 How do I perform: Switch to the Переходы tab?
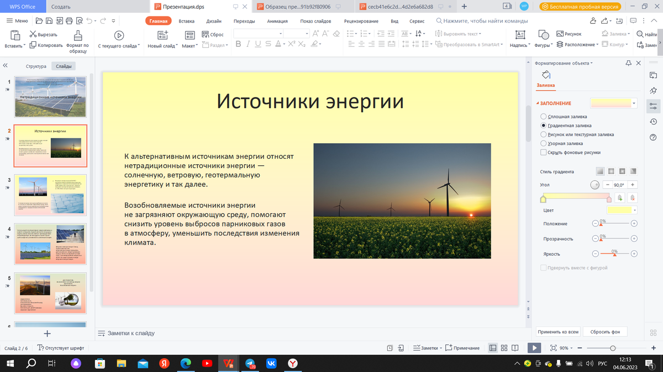(244, 21)
